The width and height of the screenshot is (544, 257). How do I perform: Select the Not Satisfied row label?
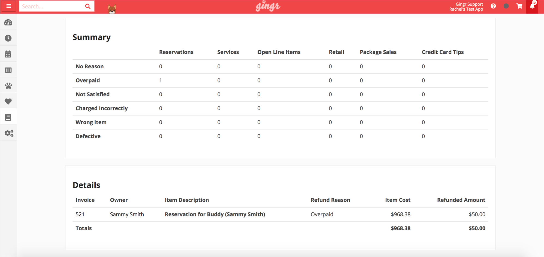pos(92,94)
